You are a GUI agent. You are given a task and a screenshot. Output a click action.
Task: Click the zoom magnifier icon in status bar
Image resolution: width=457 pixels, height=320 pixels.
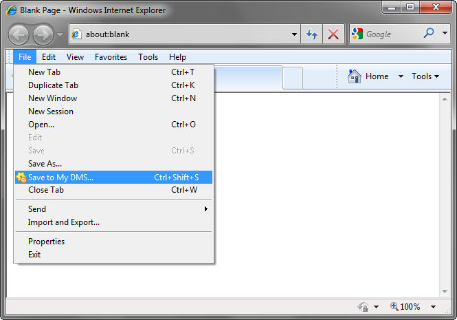pyautogui.click(x=394, y=306)
